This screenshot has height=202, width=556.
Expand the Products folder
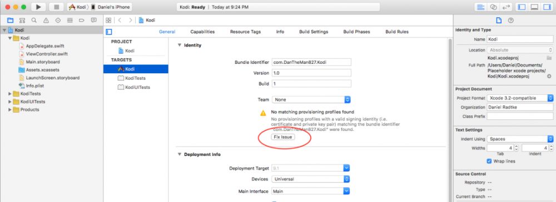(x=10, y=110)
